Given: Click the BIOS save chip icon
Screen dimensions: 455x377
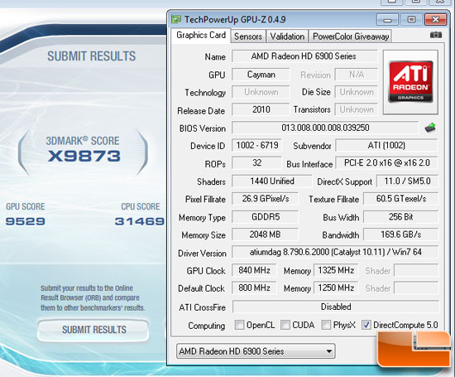Looking at the screenshot, I should click(430, 128).
